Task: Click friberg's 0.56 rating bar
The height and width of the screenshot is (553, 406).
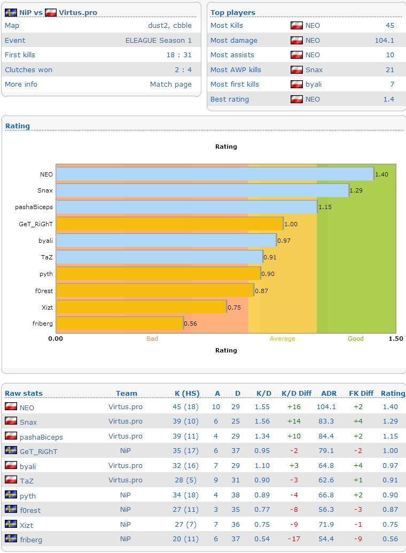Action: [120, 323]
